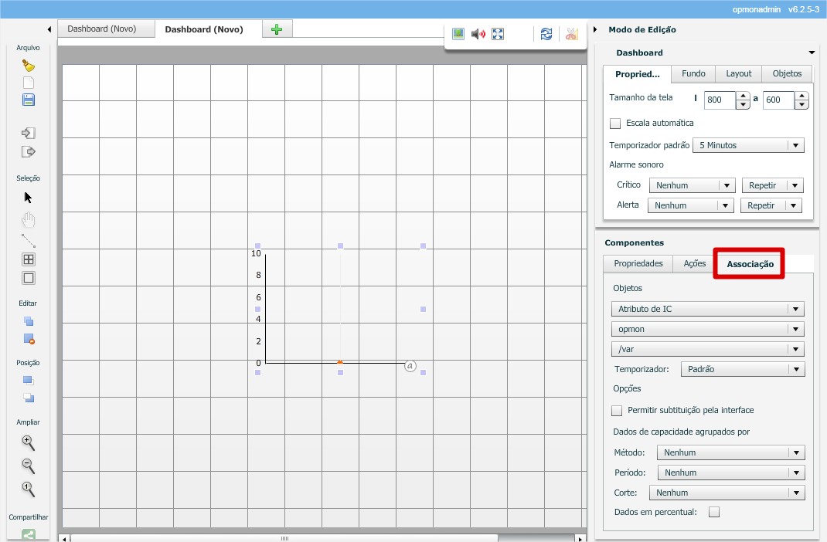Enable the Escala automática checkbox
The height and width of the screenshot is (542, 827).
pyautogui.click(x=615, y=123)
